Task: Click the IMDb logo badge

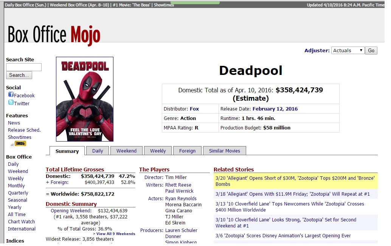Action: tap(20, 144)
